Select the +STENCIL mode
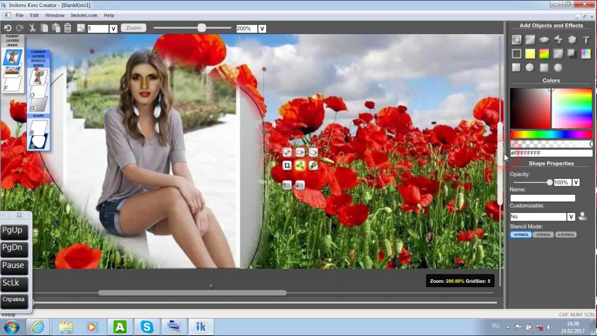Viewport: 597px width, 336px height. [521, 235]
